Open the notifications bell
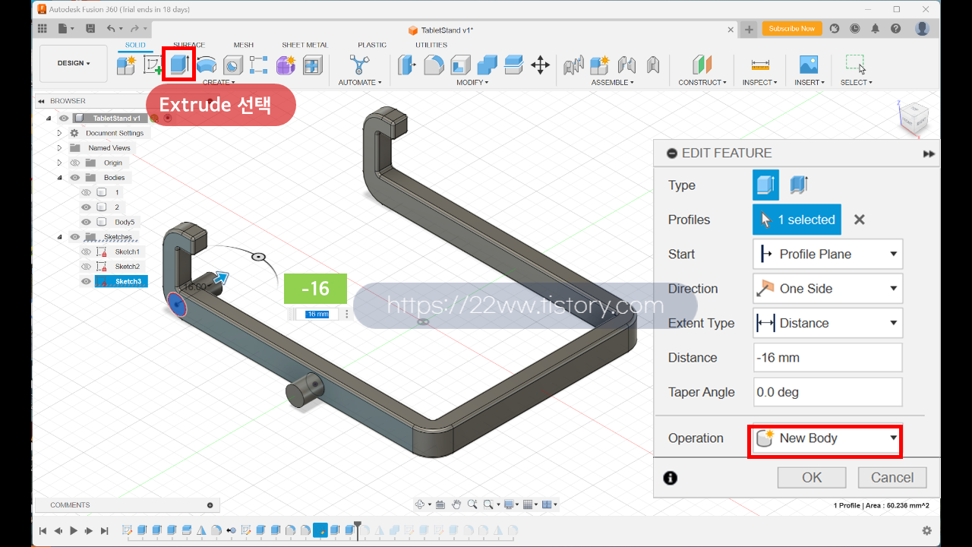 pyautogui.click(x=876, y=29)
